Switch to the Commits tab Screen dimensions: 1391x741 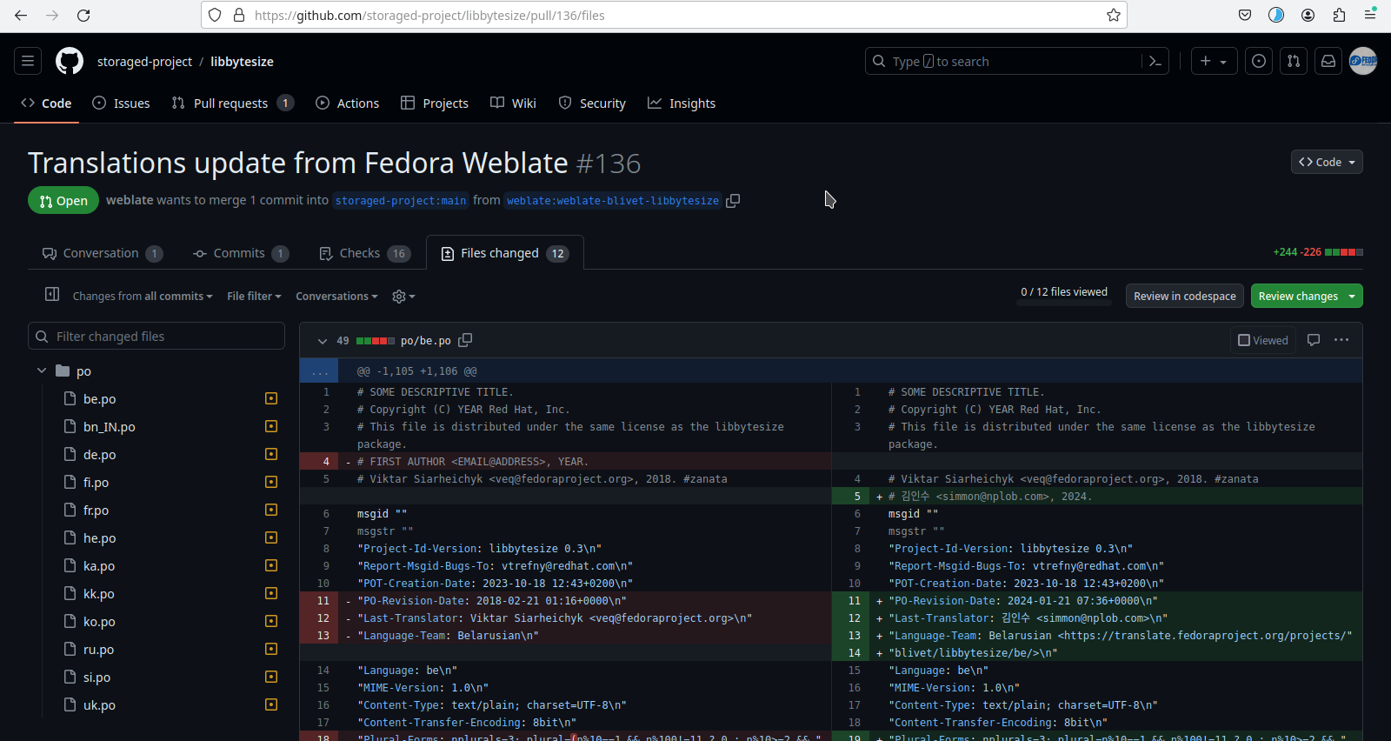coord(239,253)
